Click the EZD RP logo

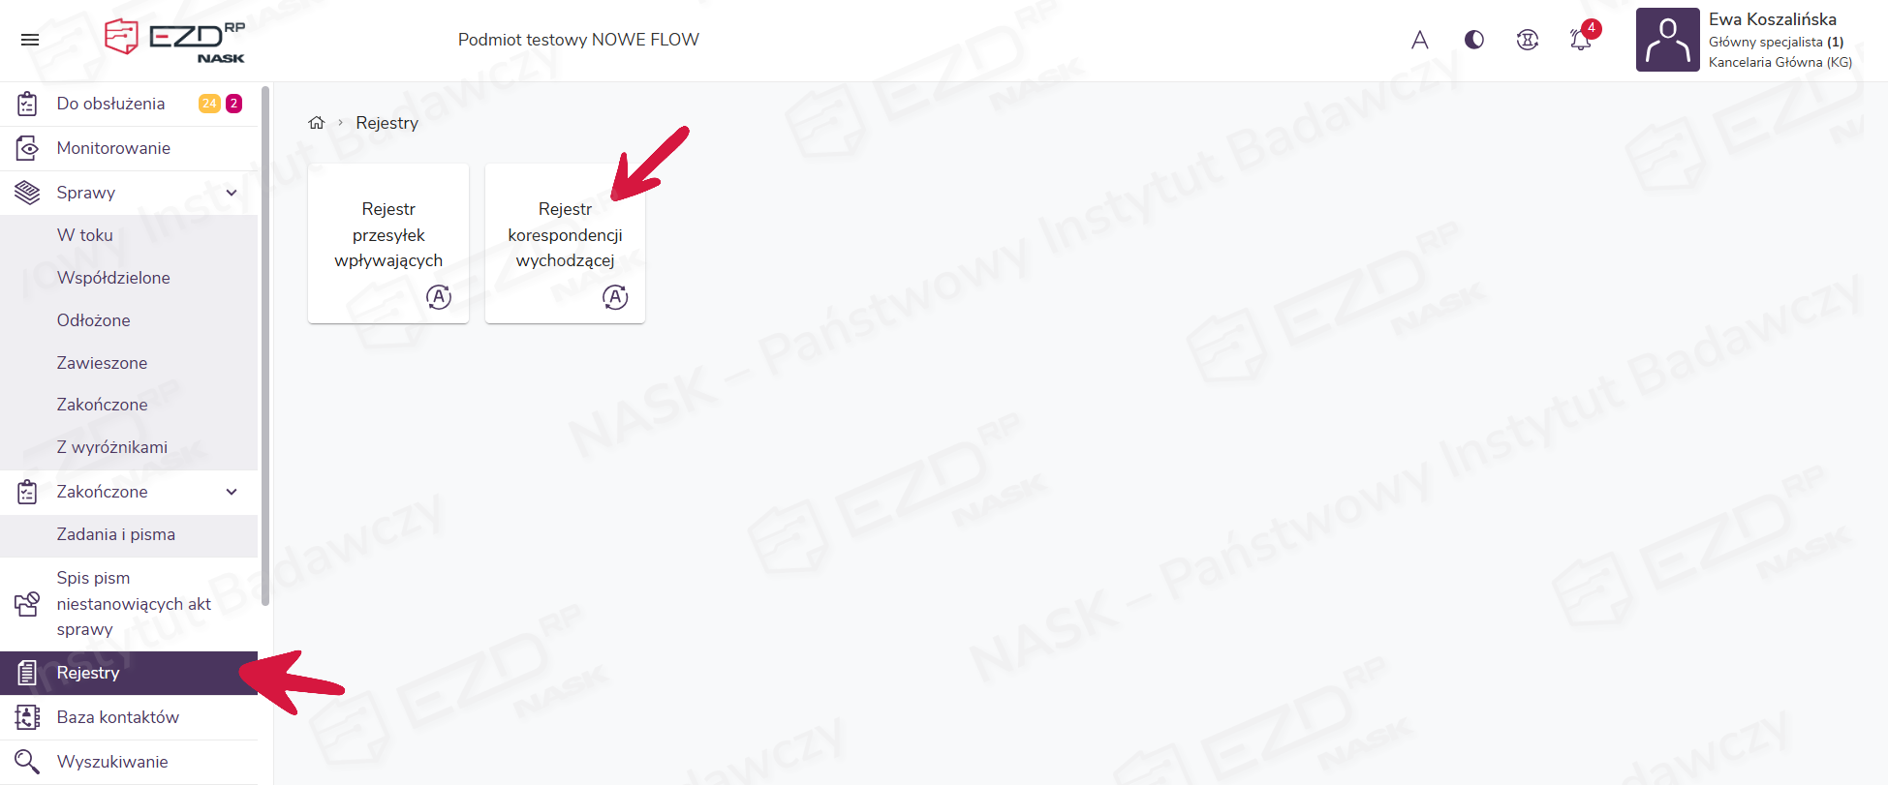175,41
